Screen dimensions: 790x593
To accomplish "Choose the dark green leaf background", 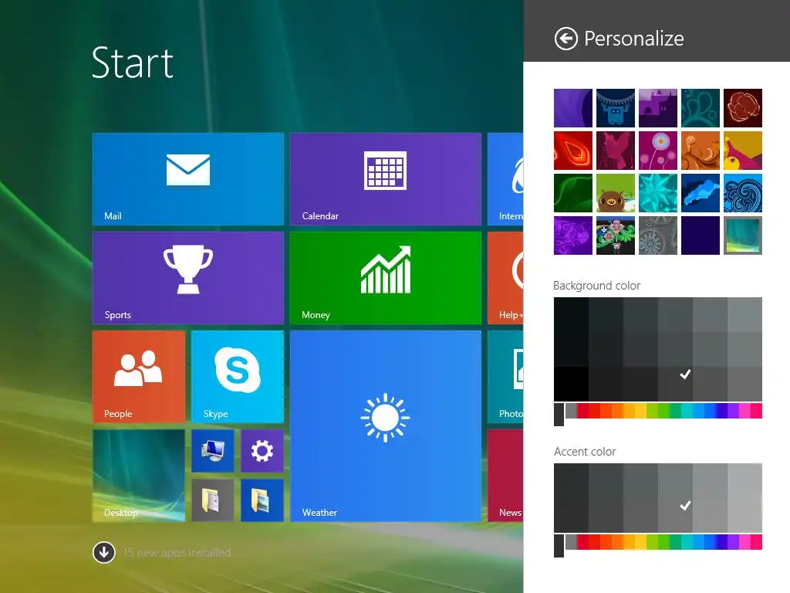I will click(x=573, y=193).
